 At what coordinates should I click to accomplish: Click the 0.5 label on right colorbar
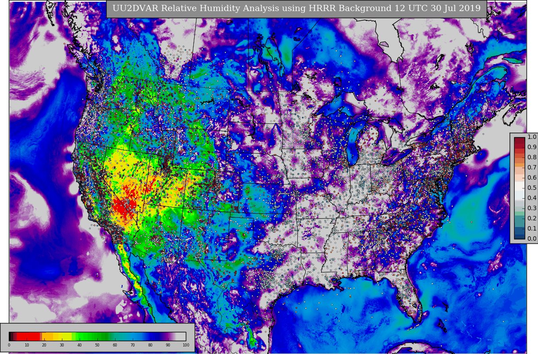(x=532, y=188)
